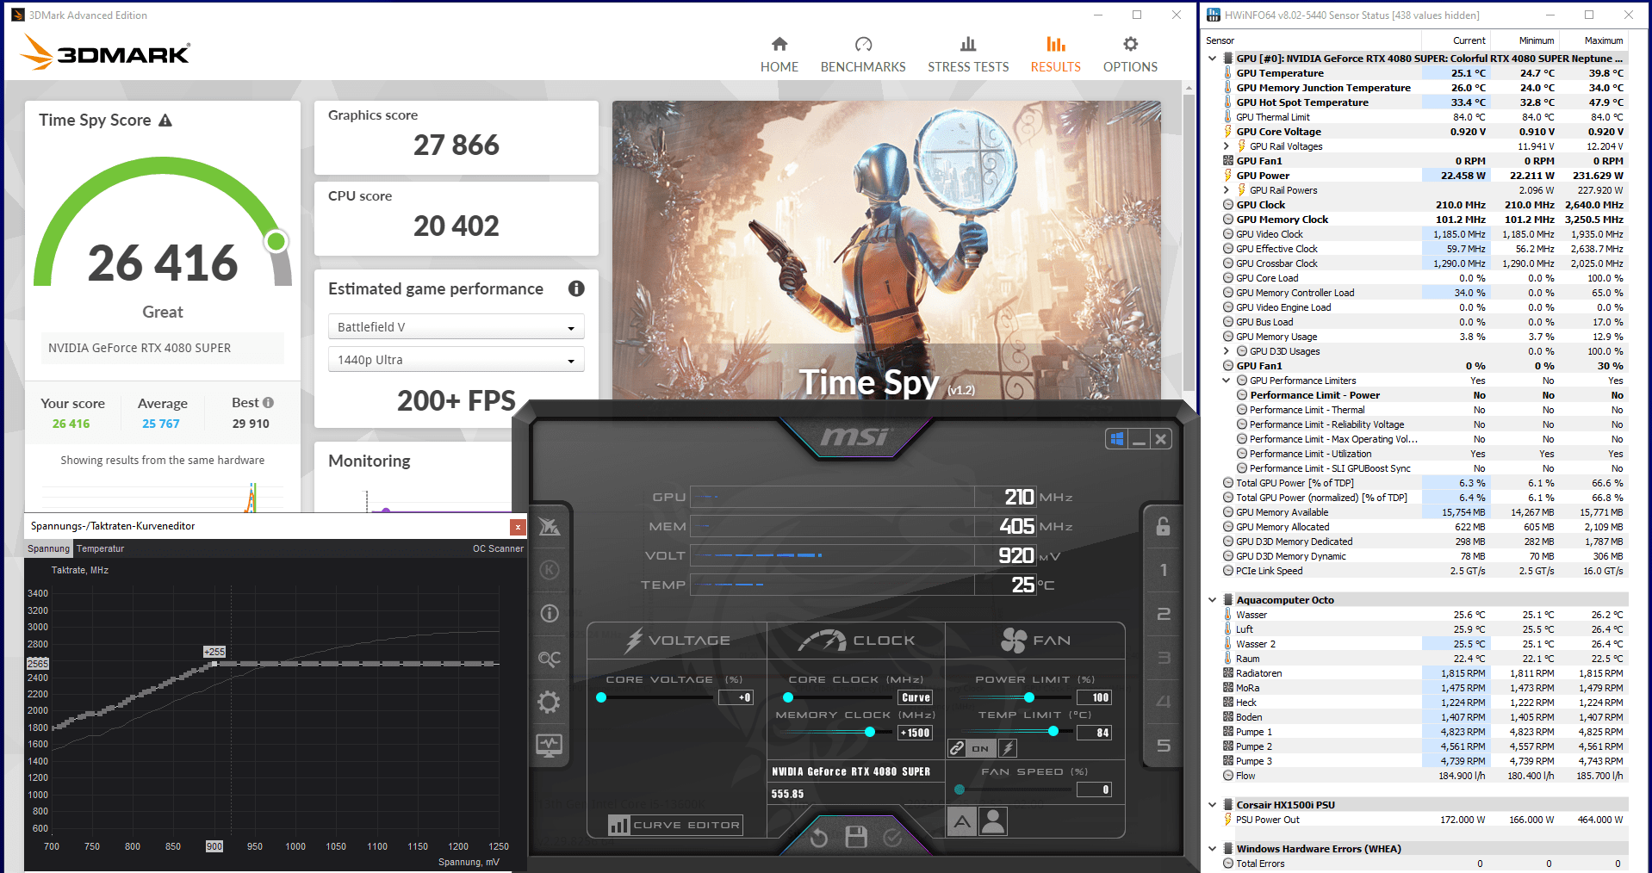Image resolution: width=1652 pixels, height=873 pixels.
Task: Expand GPU D3D Usages in HWiNFO
Action: coord(1227,351)
